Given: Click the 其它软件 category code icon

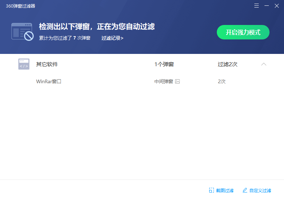Looking at the screenshot, I should click(24, 64).
